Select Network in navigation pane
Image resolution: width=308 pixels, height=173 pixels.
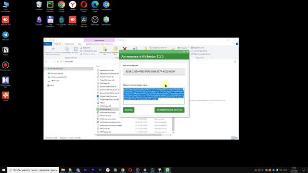51,86
